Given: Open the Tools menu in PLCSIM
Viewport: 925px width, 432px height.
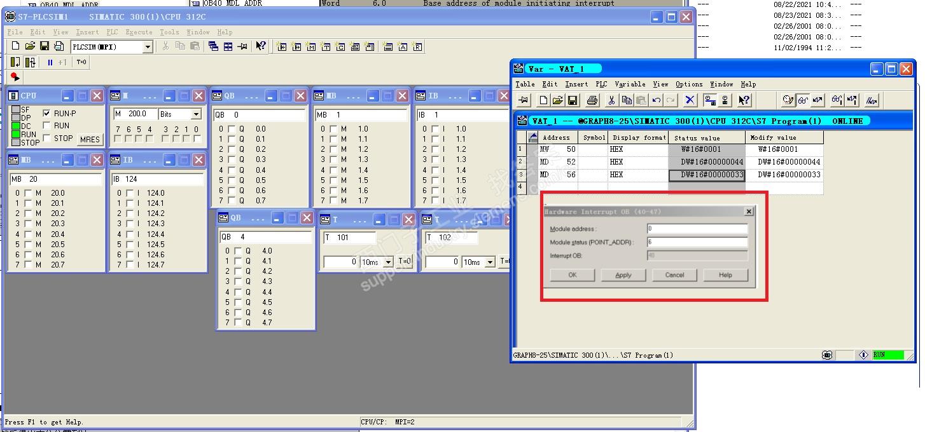Looking at the screenshot, I should tap(169, 32).
